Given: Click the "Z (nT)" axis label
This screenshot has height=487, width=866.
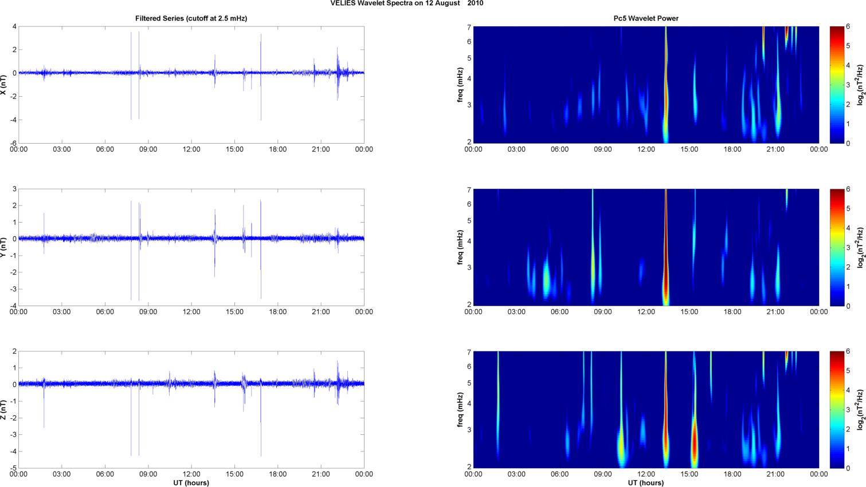Looking at the screenshot, I should 4,409.
